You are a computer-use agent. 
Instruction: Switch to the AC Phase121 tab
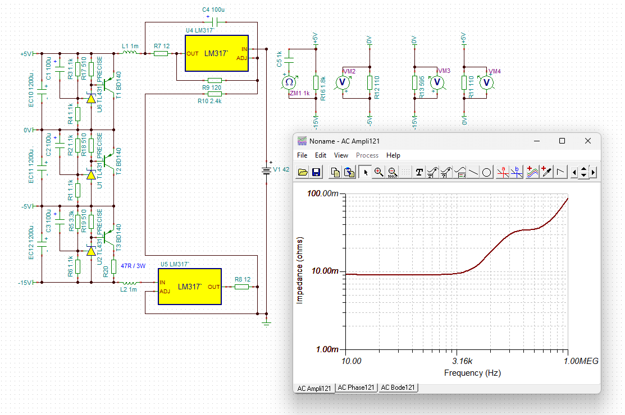coord(356,387)
